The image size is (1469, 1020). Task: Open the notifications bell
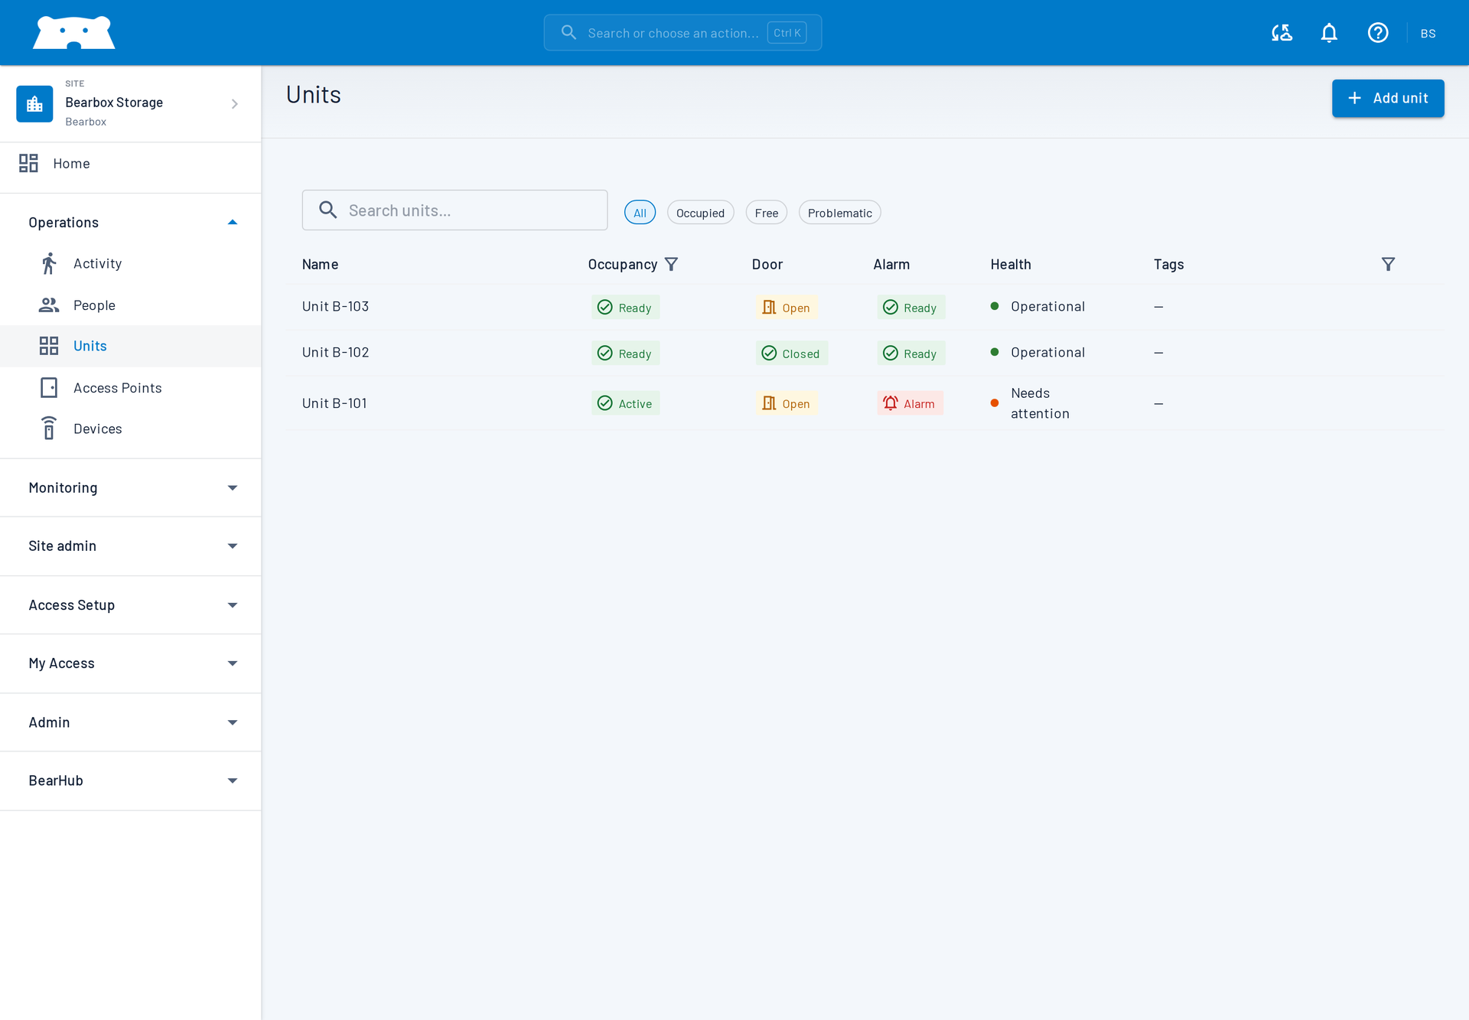1329,33
